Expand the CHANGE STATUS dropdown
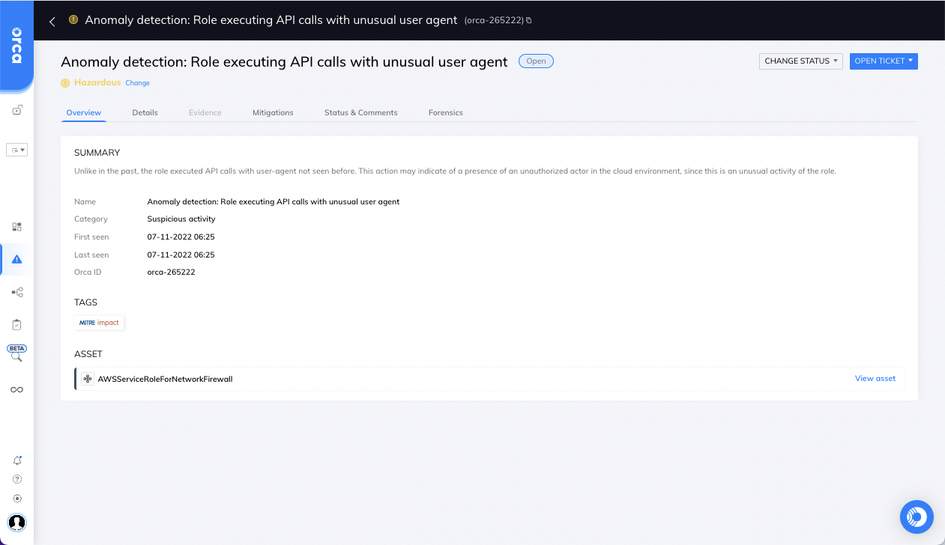This screenshot has width=945, height=545. 800,61
